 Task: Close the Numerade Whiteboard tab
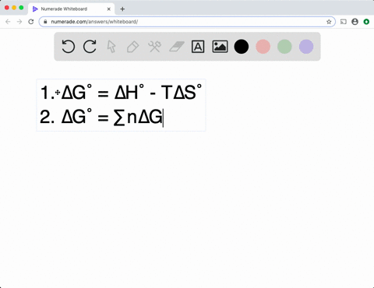coord(109,9)
